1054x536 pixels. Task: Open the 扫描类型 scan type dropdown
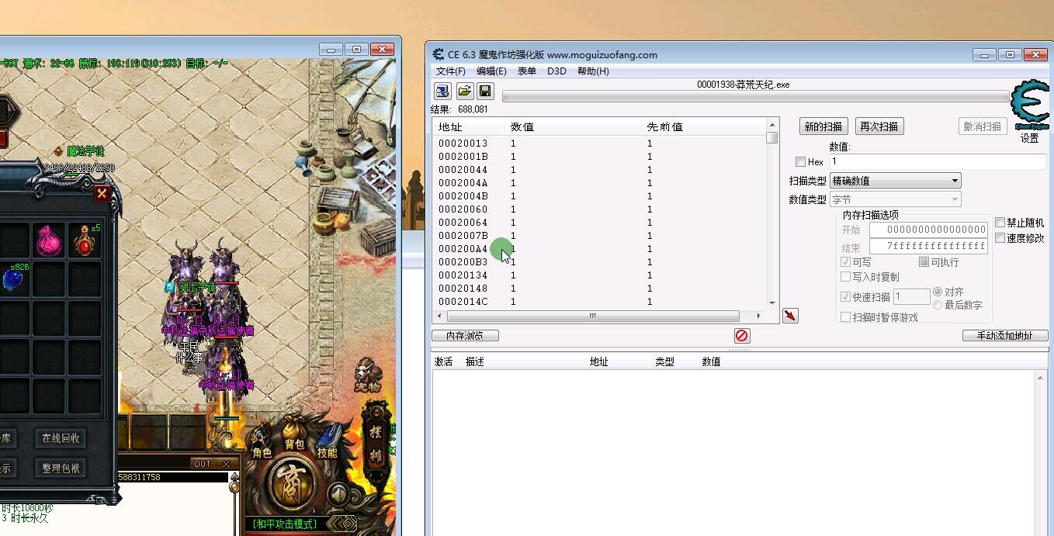point(896,181)
